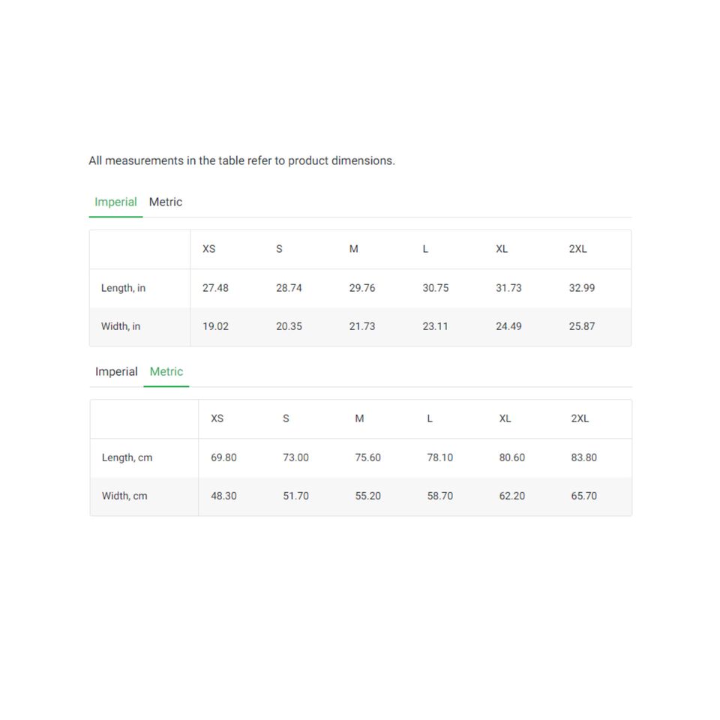
Task: Select the 25.87 width value
Action: 582,326
